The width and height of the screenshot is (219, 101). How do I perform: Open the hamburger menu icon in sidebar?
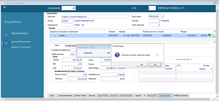(6, 35)
